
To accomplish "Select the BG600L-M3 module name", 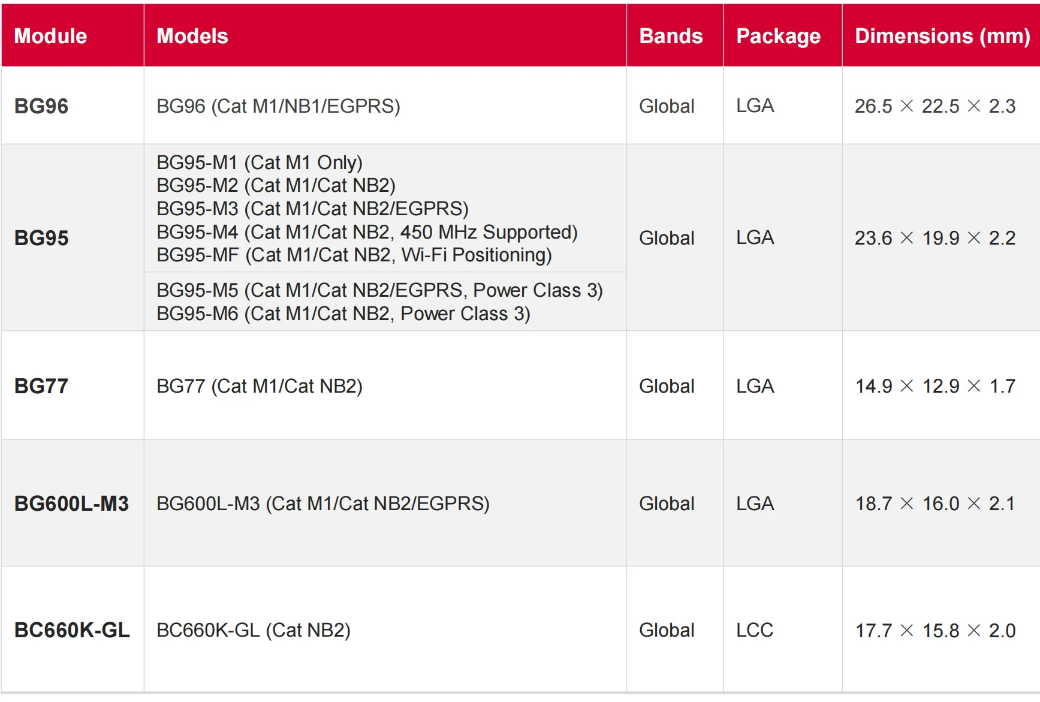I will click(x=71, y=504).
